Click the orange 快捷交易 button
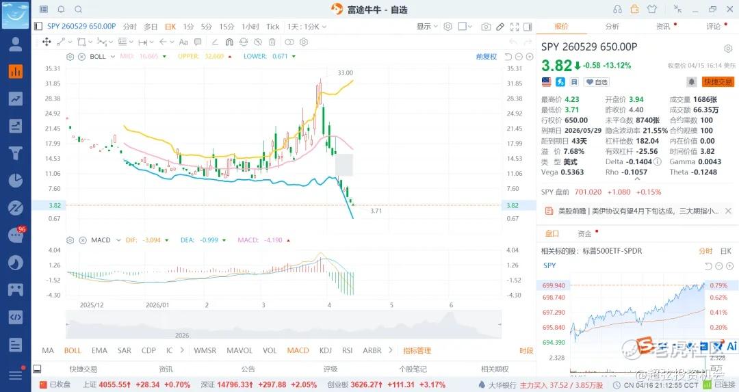The image size is (739, 392). 718,82
